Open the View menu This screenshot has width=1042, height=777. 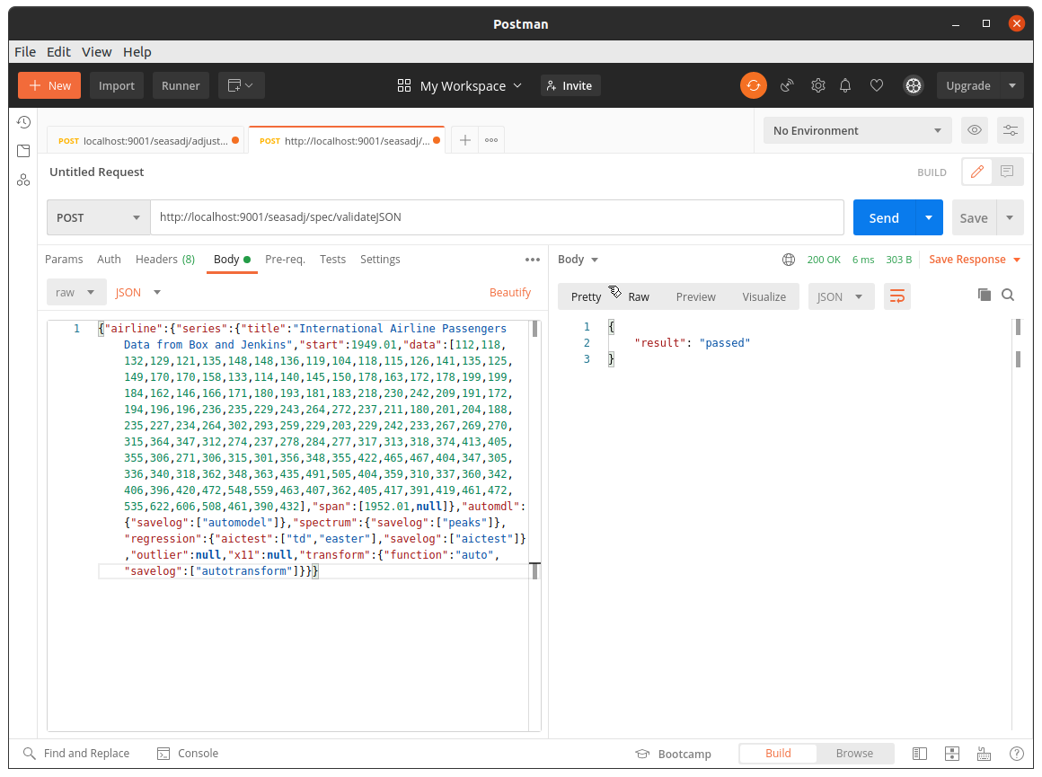pyautogui.click(x=96, y=52)
